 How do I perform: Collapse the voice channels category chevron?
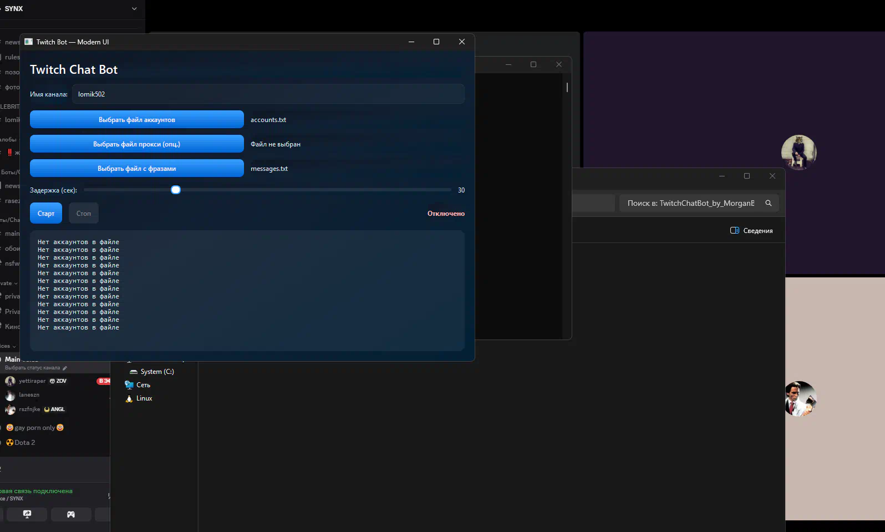tap(14, 346)
